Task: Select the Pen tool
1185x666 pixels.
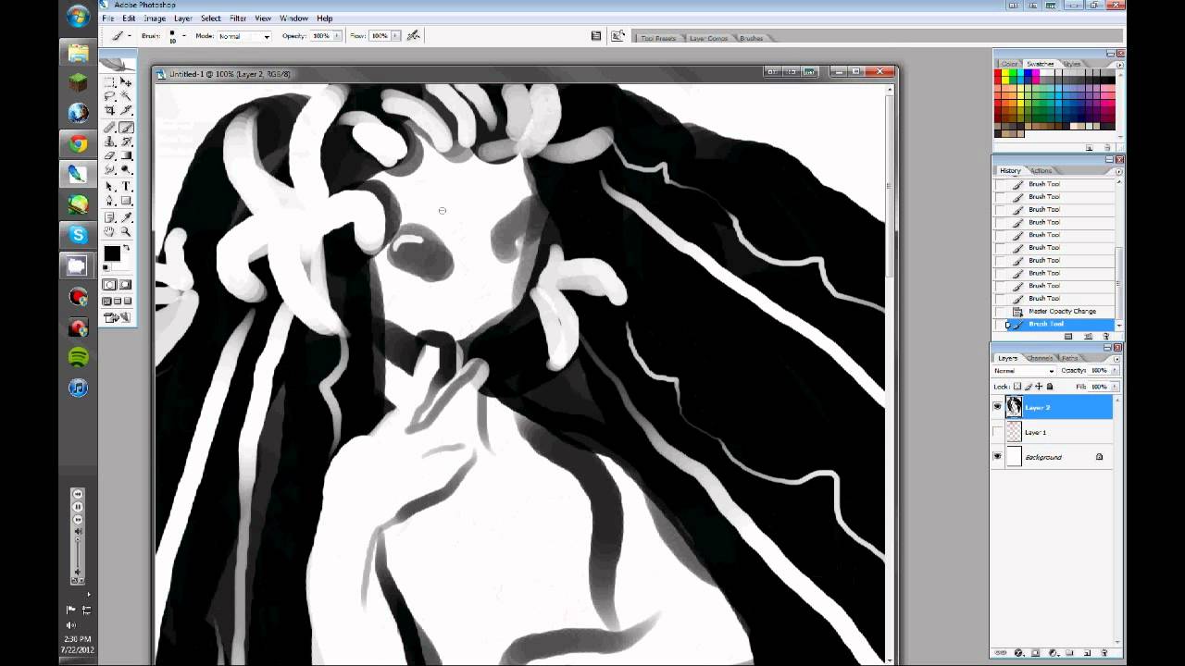Action: pyautogui.click(x=109, y=200)
